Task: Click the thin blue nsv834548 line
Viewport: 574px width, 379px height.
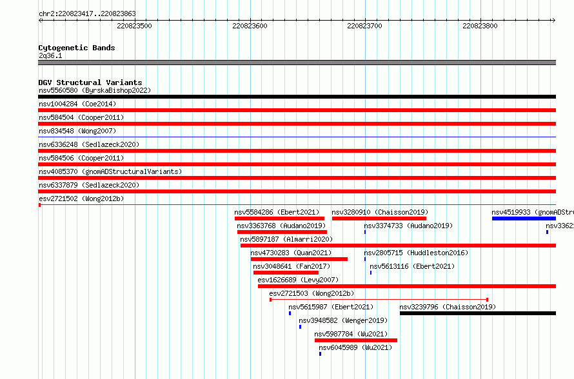Action: [297, 137]
